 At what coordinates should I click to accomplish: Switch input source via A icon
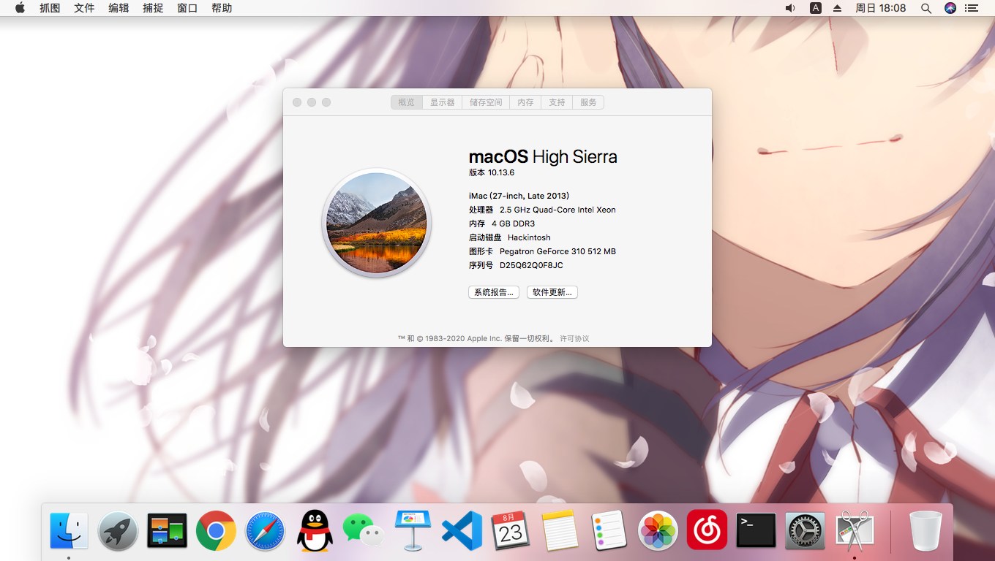(x=815, y=8)
